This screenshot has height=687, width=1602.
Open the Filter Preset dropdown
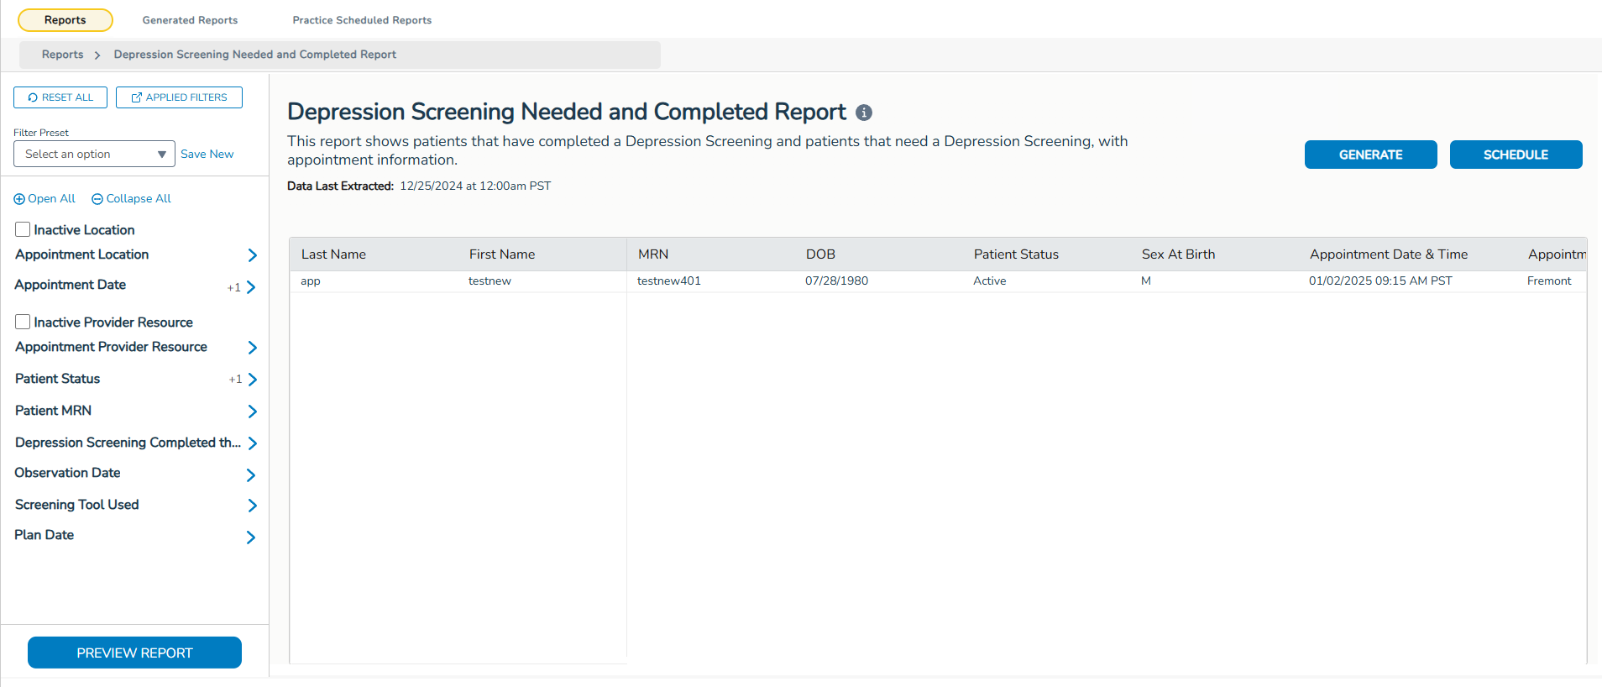(94, 154)
